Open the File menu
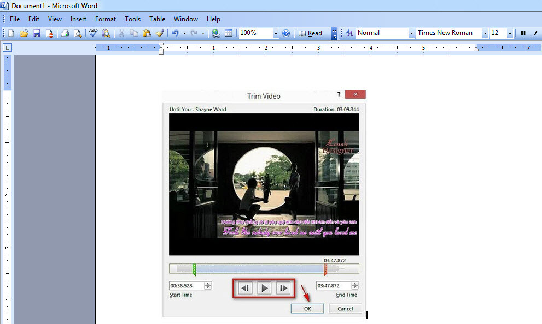This screenshot has height=324, width=542. tap(15, 19)
